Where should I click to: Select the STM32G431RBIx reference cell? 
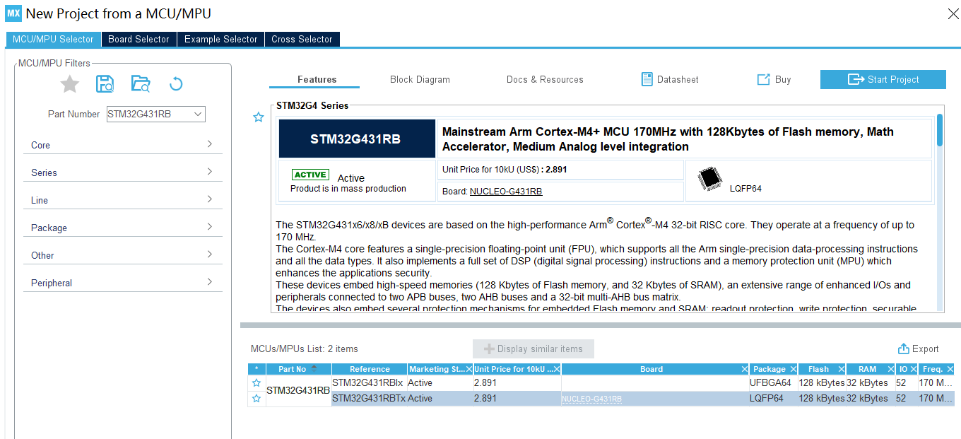point(370,383)
